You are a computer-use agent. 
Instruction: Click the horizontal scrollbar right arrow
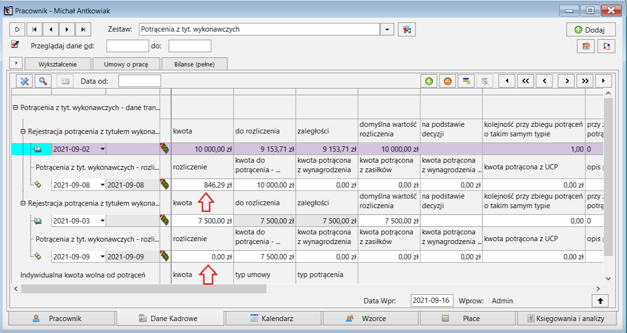[x=598, y=289]
